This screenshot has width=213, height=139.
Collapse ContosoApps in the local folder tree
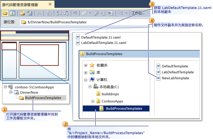point(93,101)
